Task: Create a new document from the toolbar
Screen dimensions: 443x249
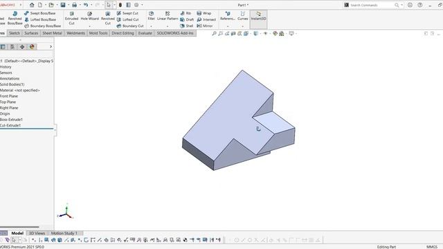Action: [40, 5]
